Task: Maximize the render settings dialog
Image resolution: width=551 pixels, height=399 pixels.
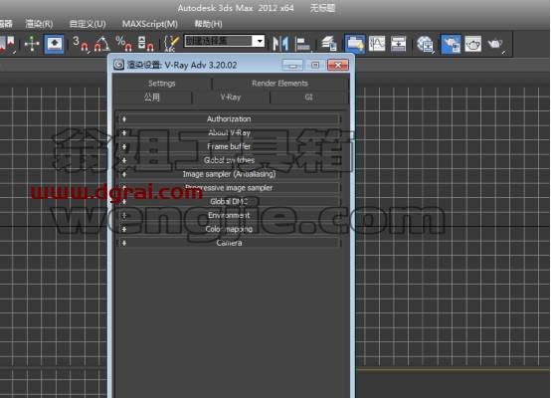Action: [x=315, y=65]
